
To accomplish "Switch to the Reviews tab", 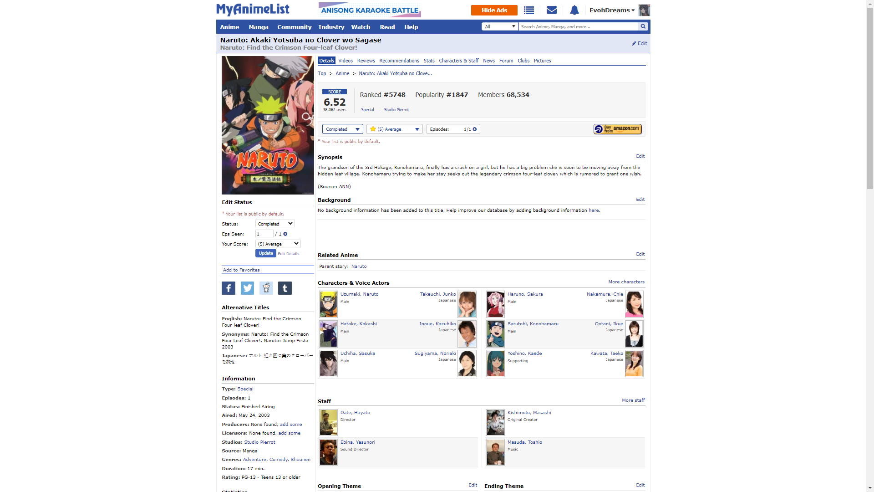I will (x=366, y=61).
